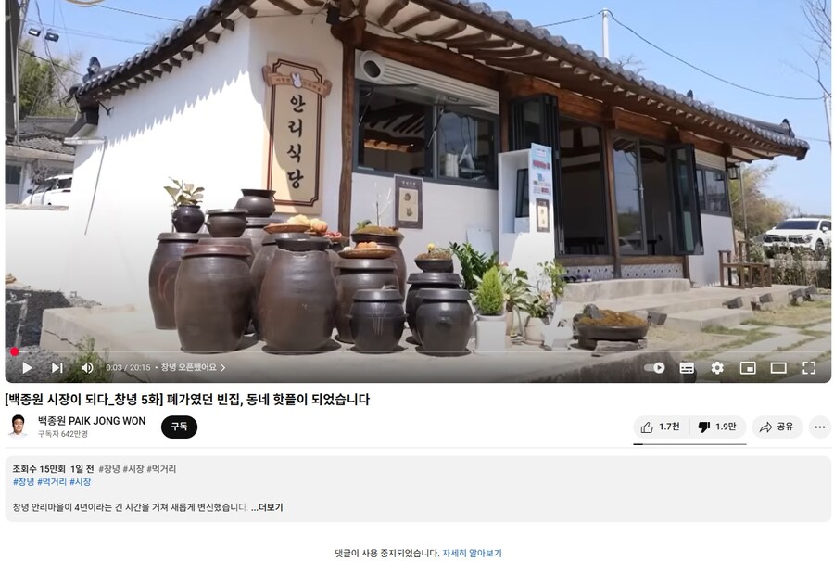Subscribe using the 구독 button
The height and width of the screenshot is (561, 834).
point(179,427)
